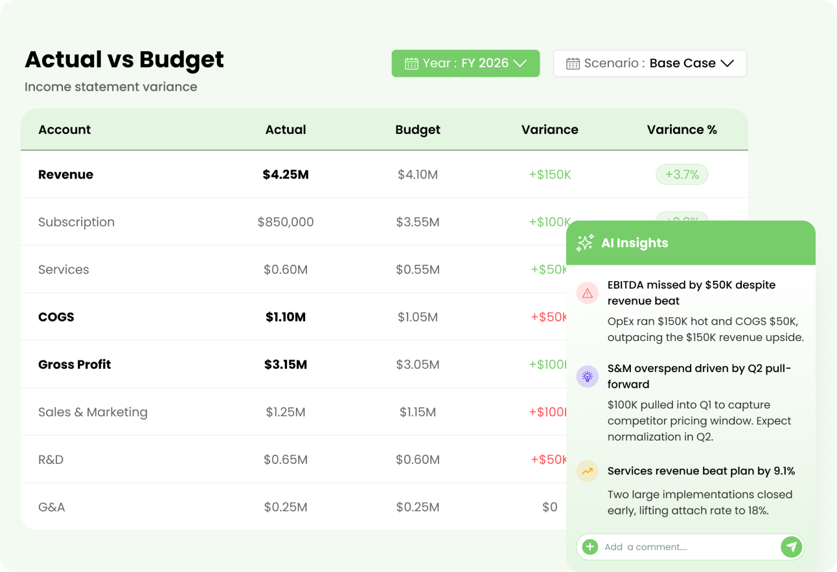Click the calendar icon beside Scenario
Viewport: 837px width, 572px height.
573,63
